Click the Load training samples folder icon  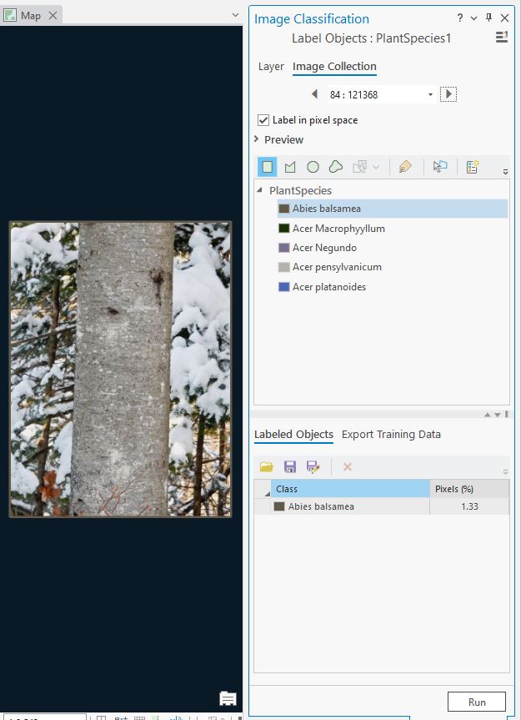coord(267,467)
